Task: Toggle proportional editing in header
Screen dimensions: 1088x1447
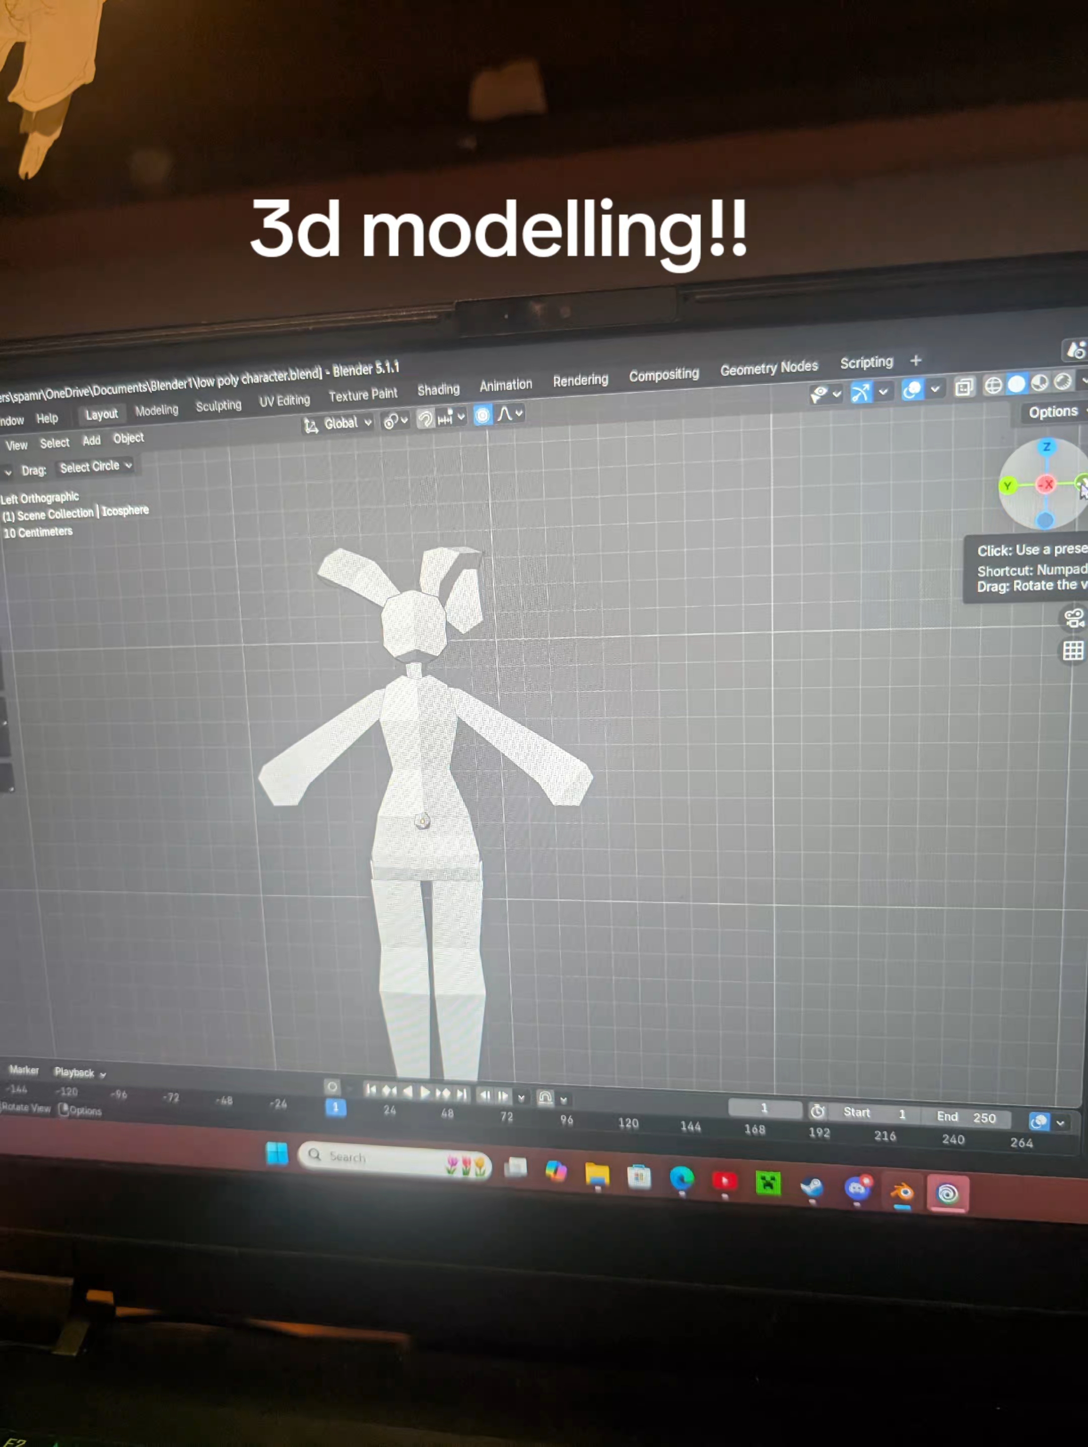Action: (x=483, y=415)
